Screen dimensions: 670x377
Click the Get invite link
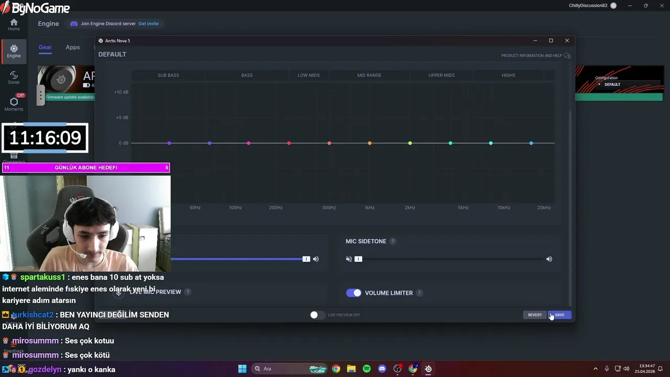click(149, 24)
